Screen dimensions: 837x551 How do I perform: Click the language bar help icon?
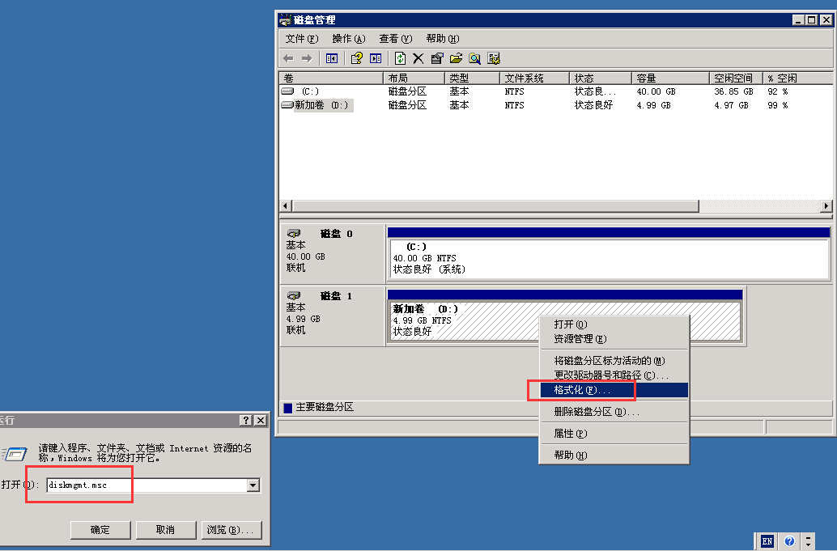pyautogui.click(x=789, y=541)
